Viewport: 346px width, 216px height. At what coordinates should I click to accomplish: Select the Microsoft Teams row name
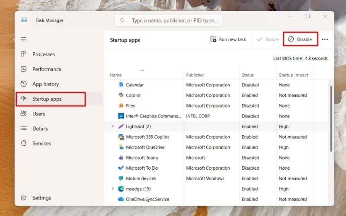tap(142, 158)
